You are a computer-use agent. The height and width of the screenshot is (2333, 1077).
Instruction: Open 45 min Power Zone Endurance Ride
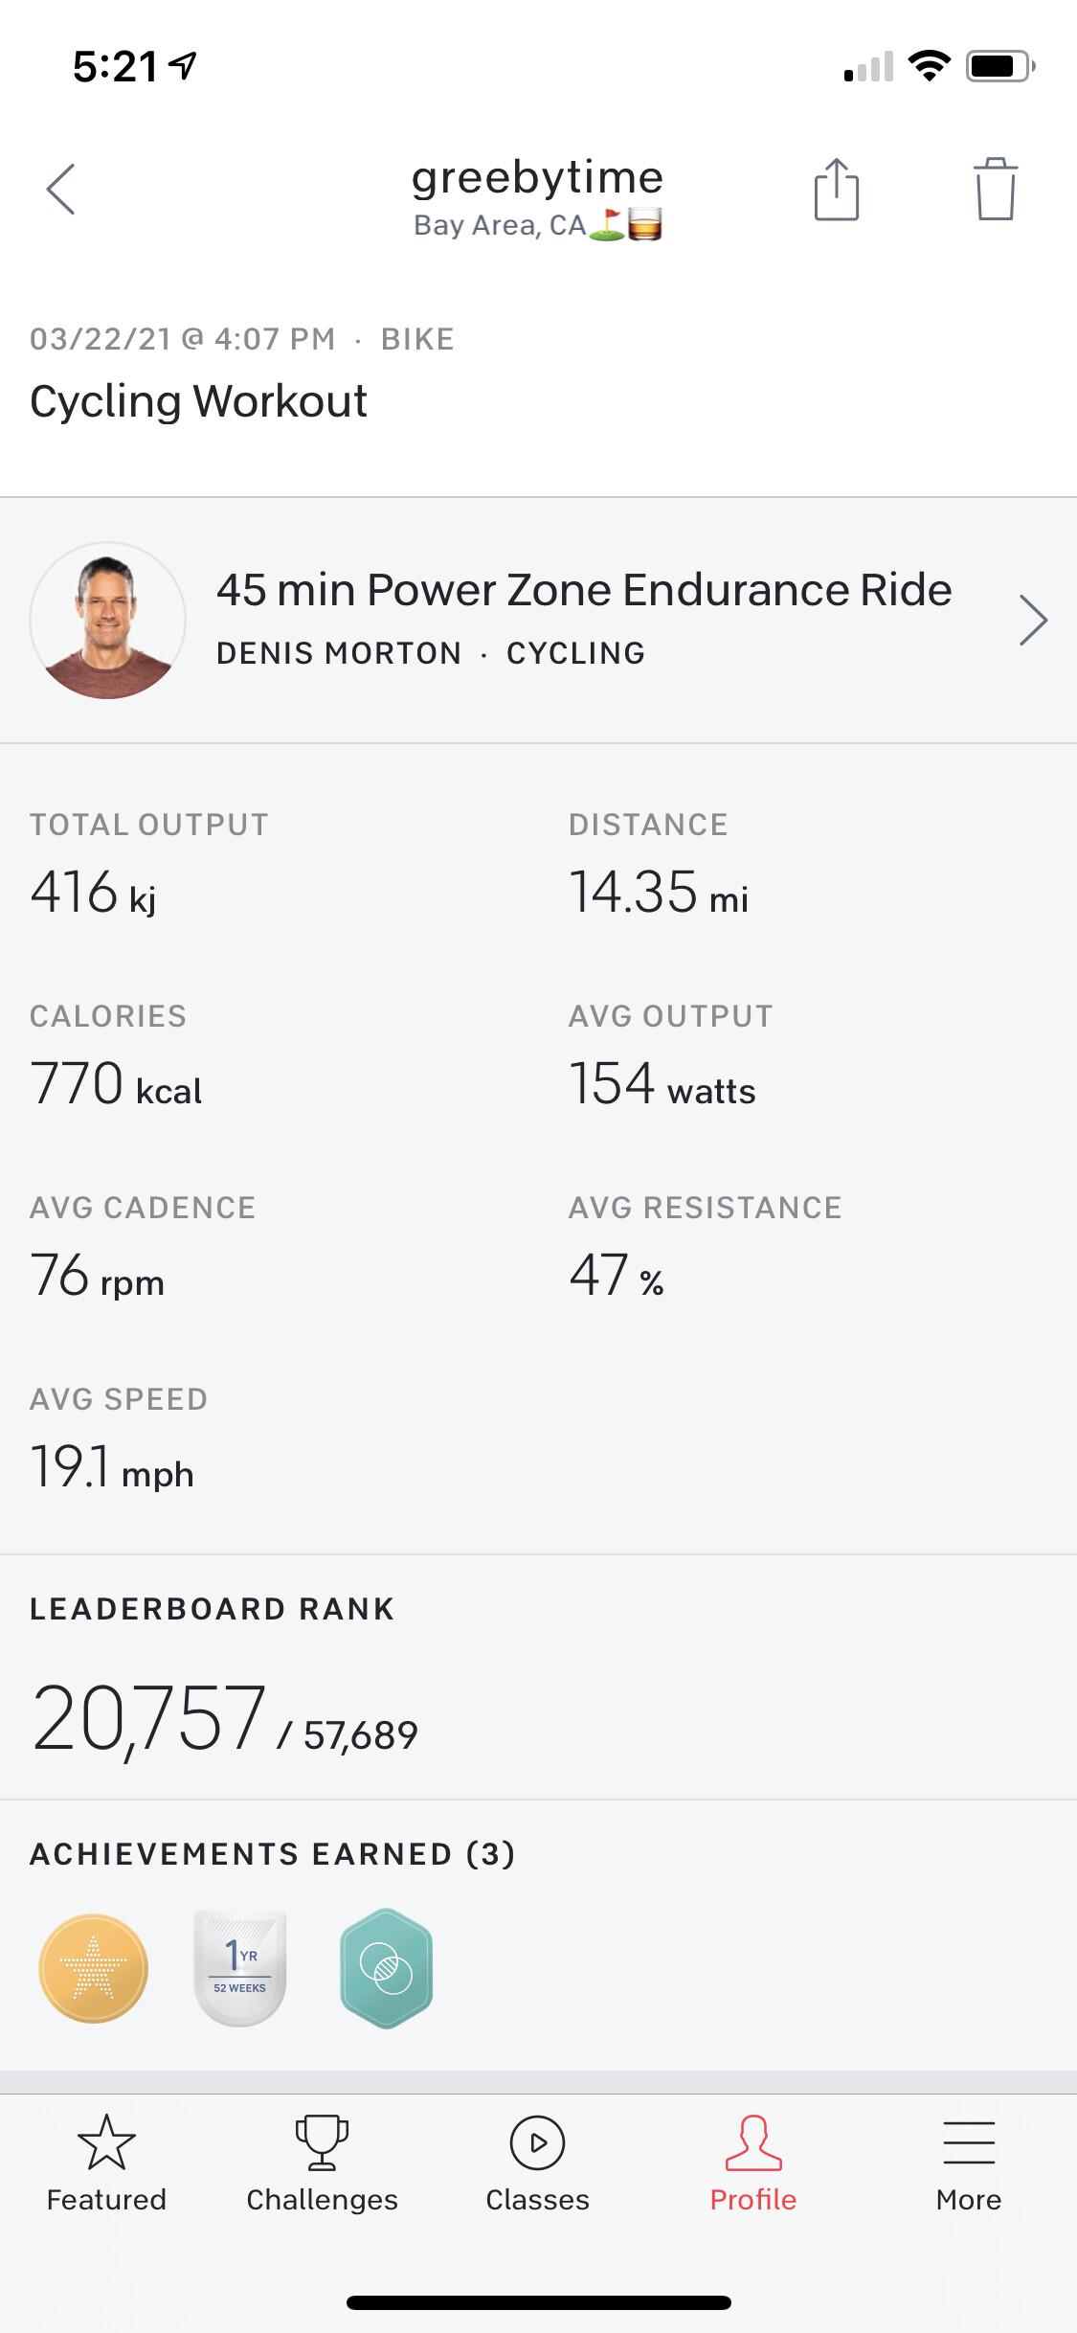(x=584, y=590)
